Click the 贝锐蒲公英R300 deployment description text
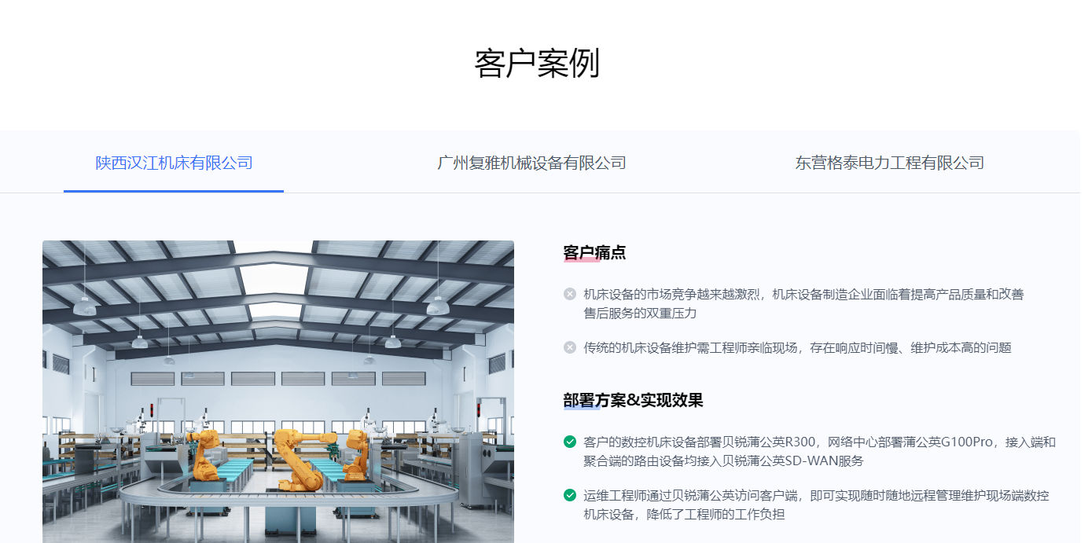Image resolution: width=1088 pixels, height=543 pixels. [x=819, y=451]
